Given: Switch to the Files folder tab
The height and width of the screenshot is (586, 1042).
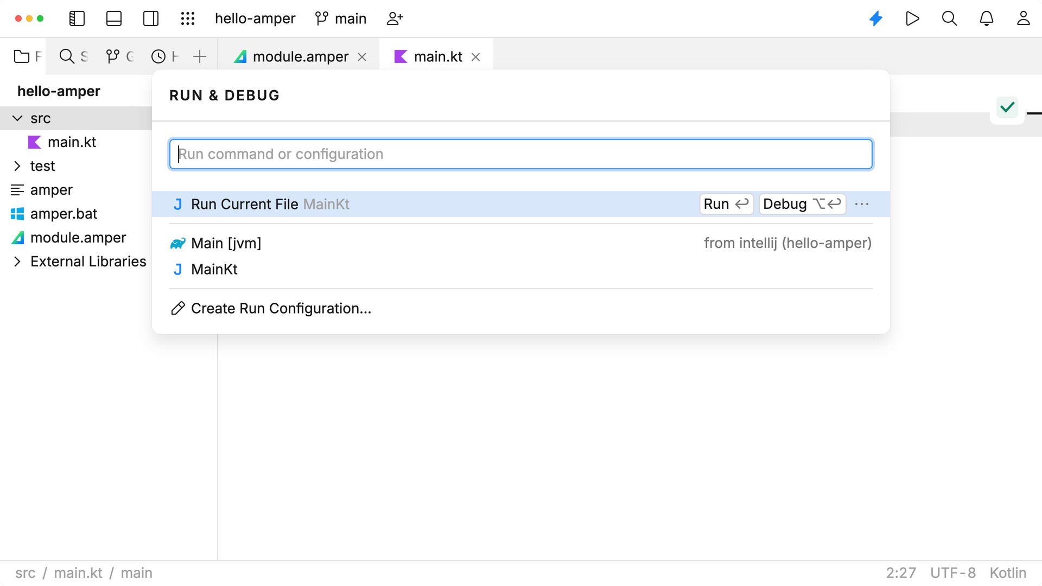Looking at the screenshot, I should [x=28, y=56].
